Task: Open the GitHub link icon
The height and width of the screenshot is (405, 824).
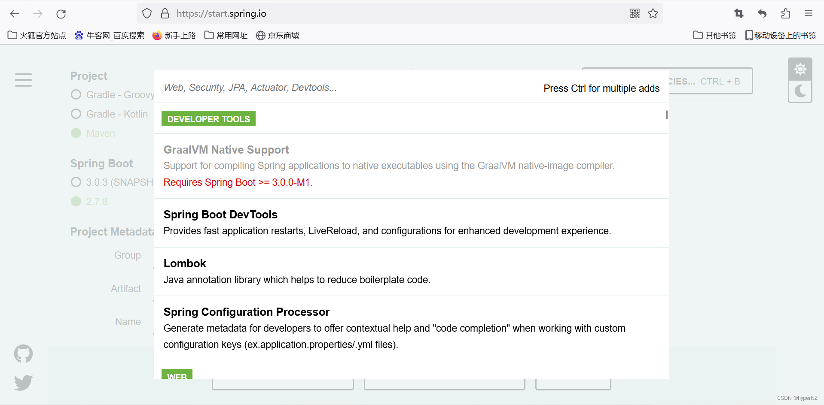Action: point(23,354)
